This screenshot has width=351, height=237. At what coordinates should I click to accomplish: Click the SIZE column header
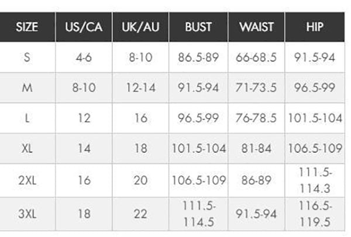[x=27, y=27]
